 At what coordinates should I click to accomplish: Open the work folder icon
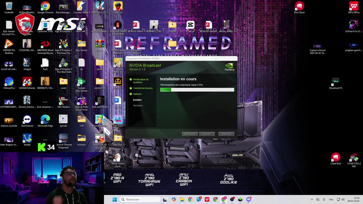(63, 82)
